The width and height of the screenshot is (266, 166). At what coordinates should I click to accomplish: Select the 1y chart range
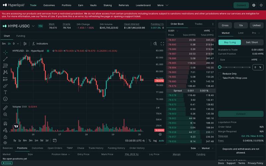[x=20, y=140]
